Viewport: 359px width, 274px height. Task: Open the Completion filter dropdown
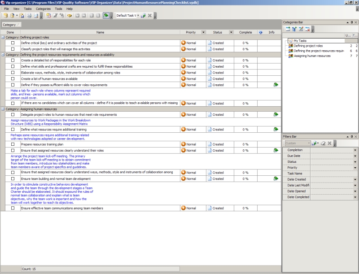[x=355, y=150]
